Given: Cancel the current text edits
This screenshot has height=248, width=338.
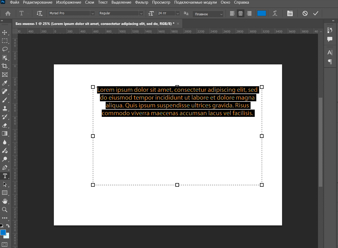Looking at the screenshot, I should pos(305,13).
